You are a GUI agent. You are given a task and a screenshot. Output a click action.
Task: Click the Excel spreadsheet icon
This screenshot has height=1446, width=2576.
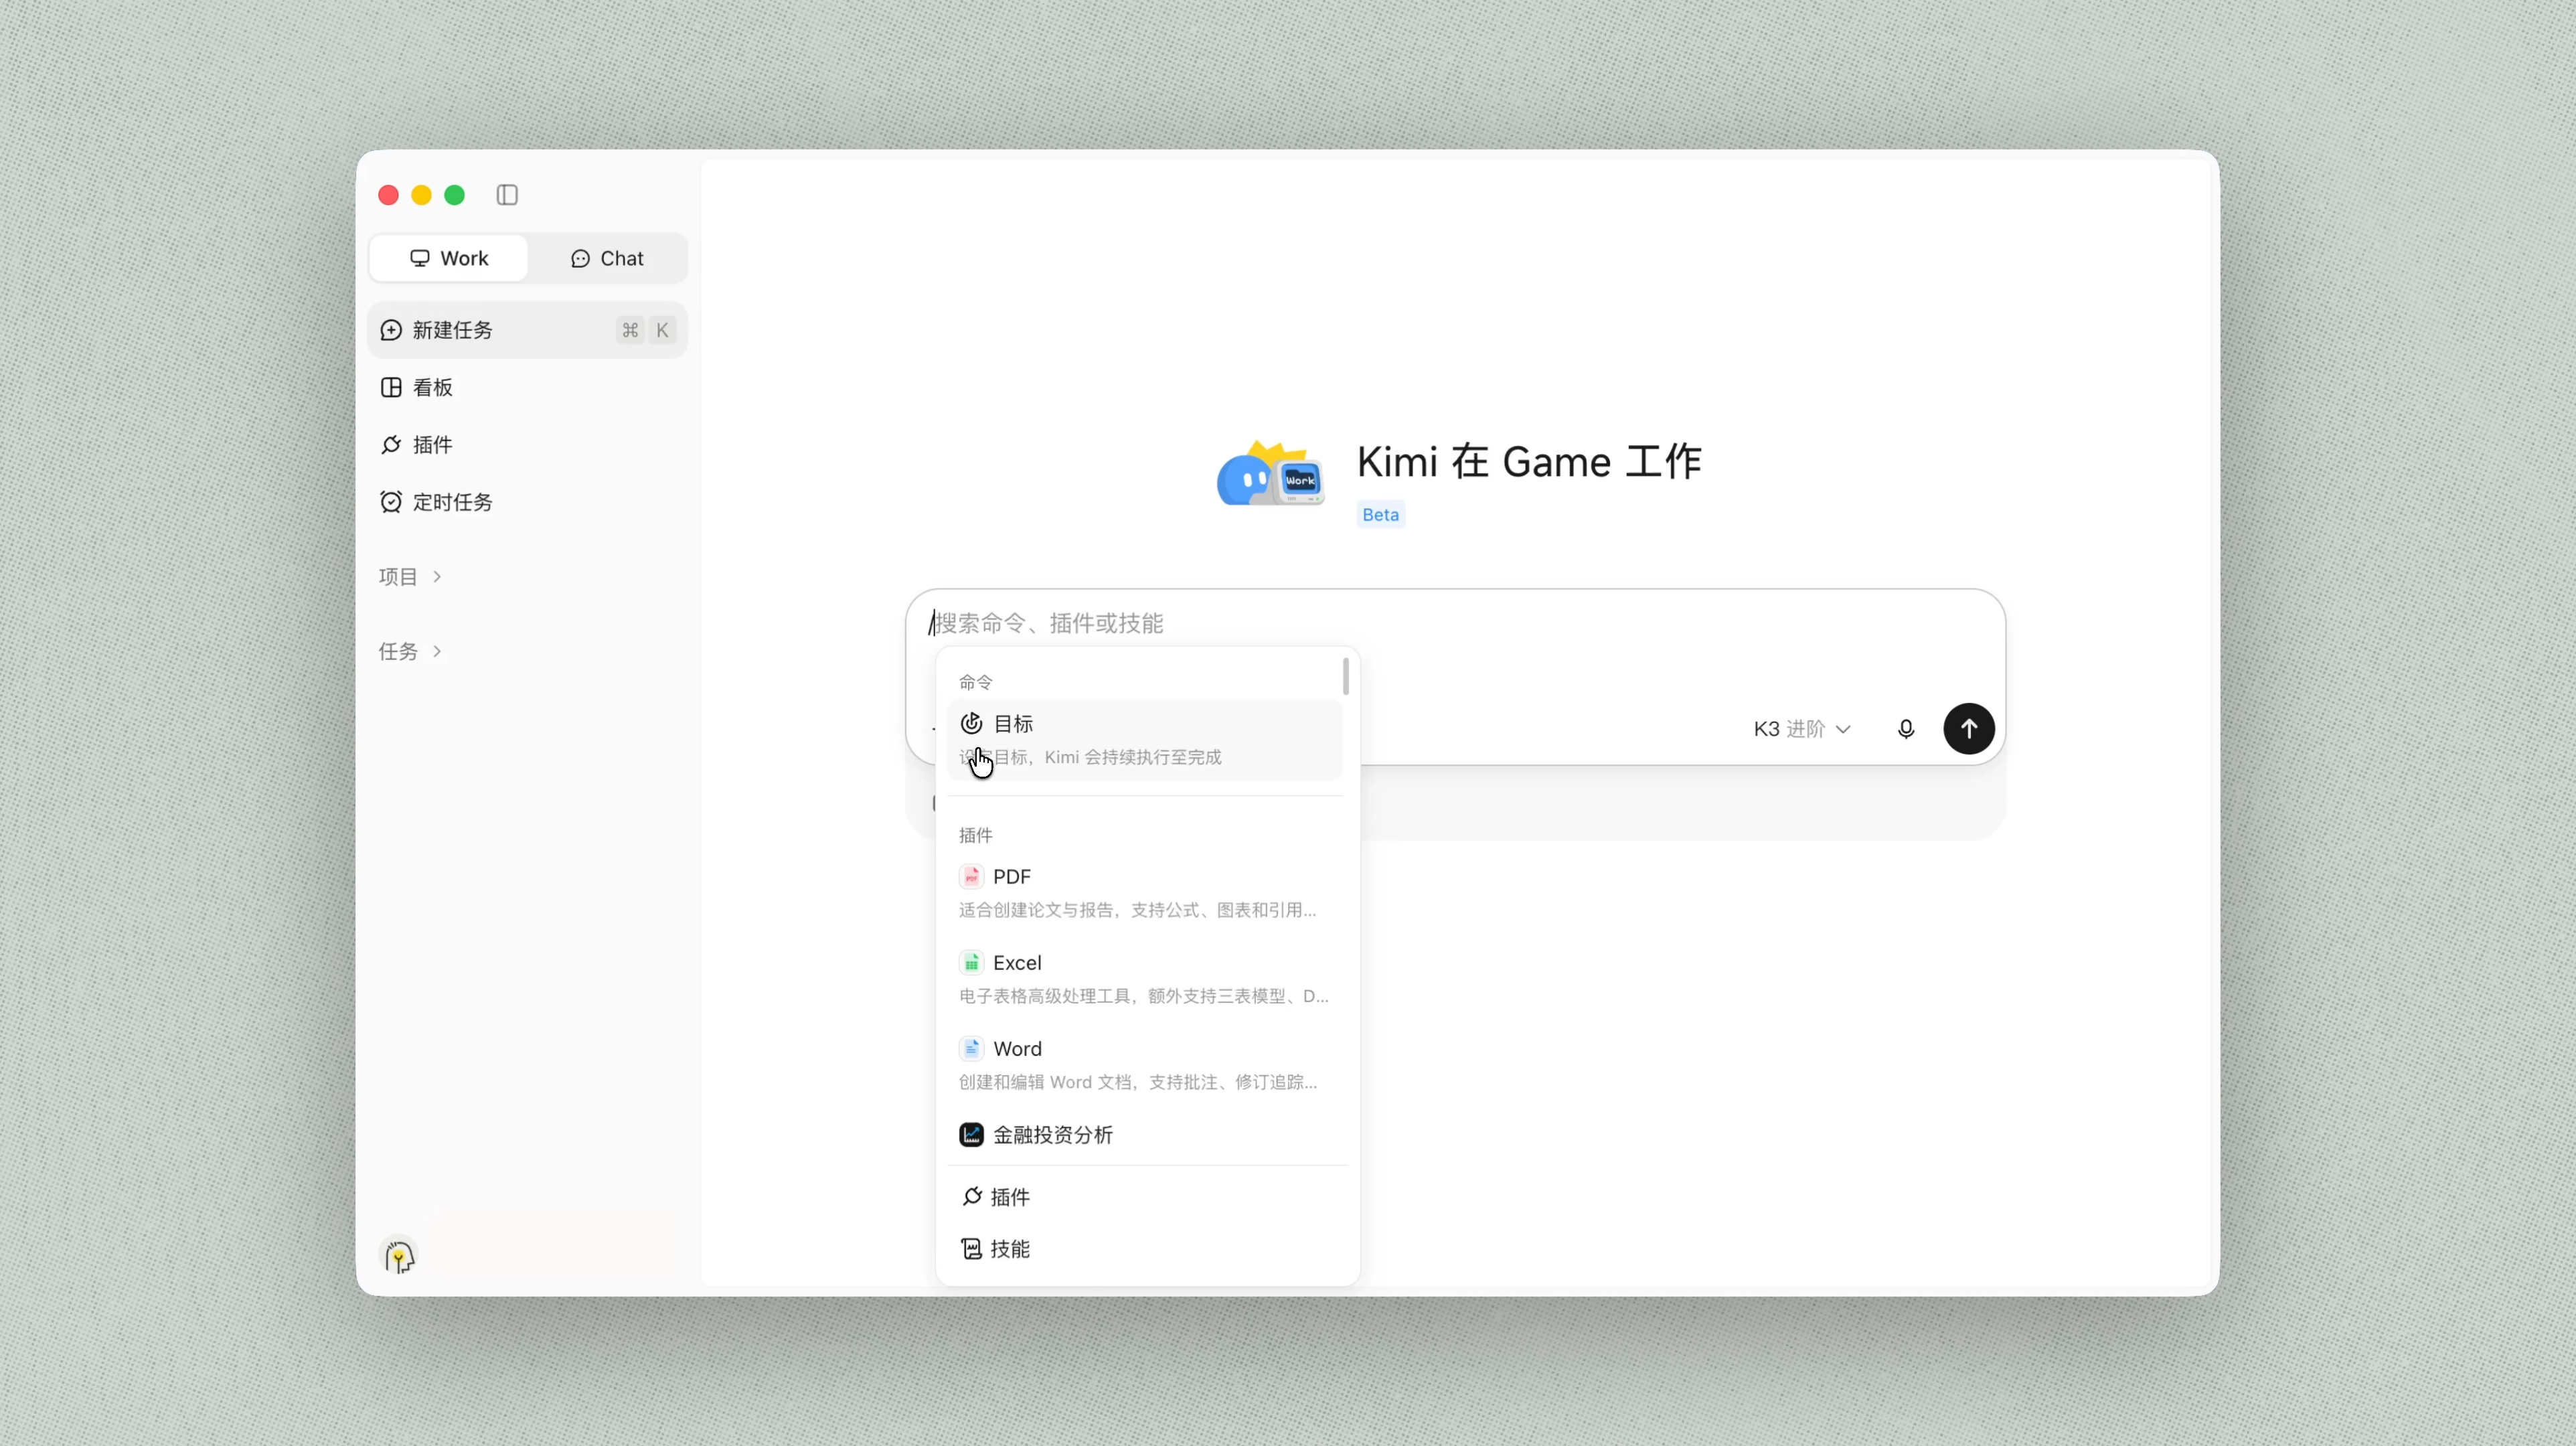click(971, 962)
